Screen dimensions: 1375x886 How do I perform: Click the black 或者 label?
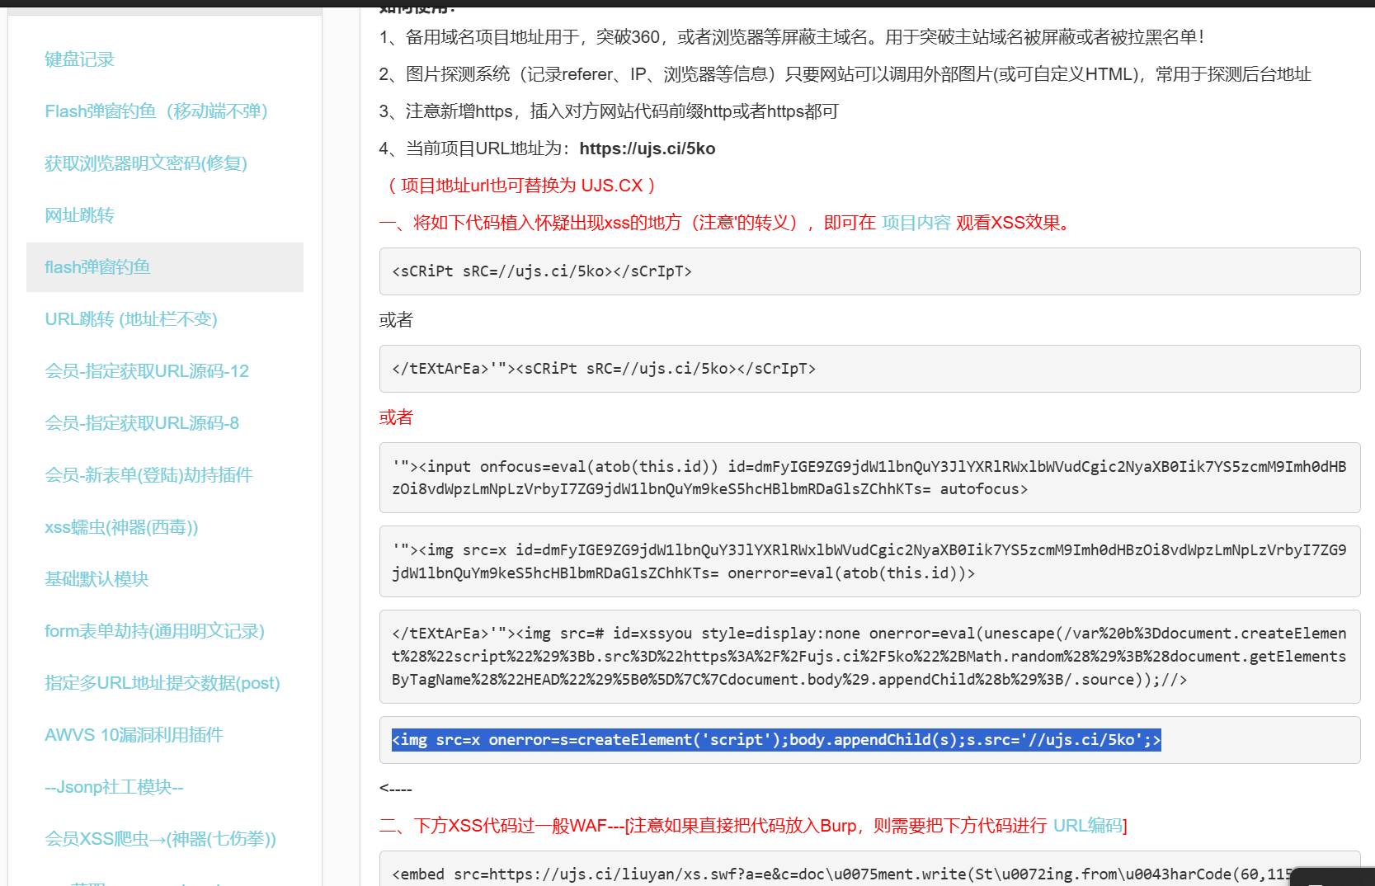[x=396, y=320]
